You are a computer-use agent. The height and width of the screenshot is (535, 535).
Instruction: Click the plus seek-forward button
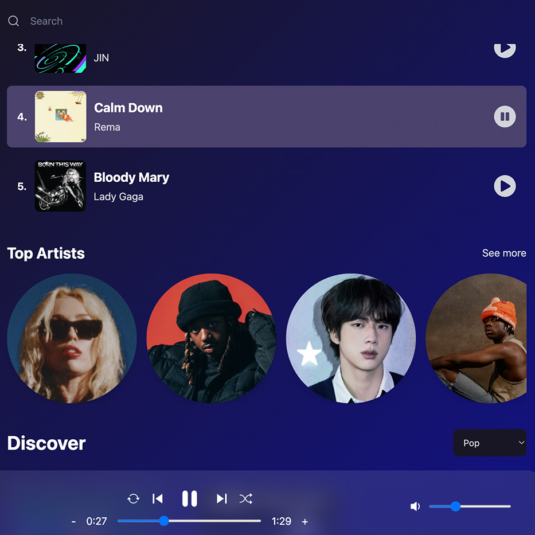[x=305, y=522]
